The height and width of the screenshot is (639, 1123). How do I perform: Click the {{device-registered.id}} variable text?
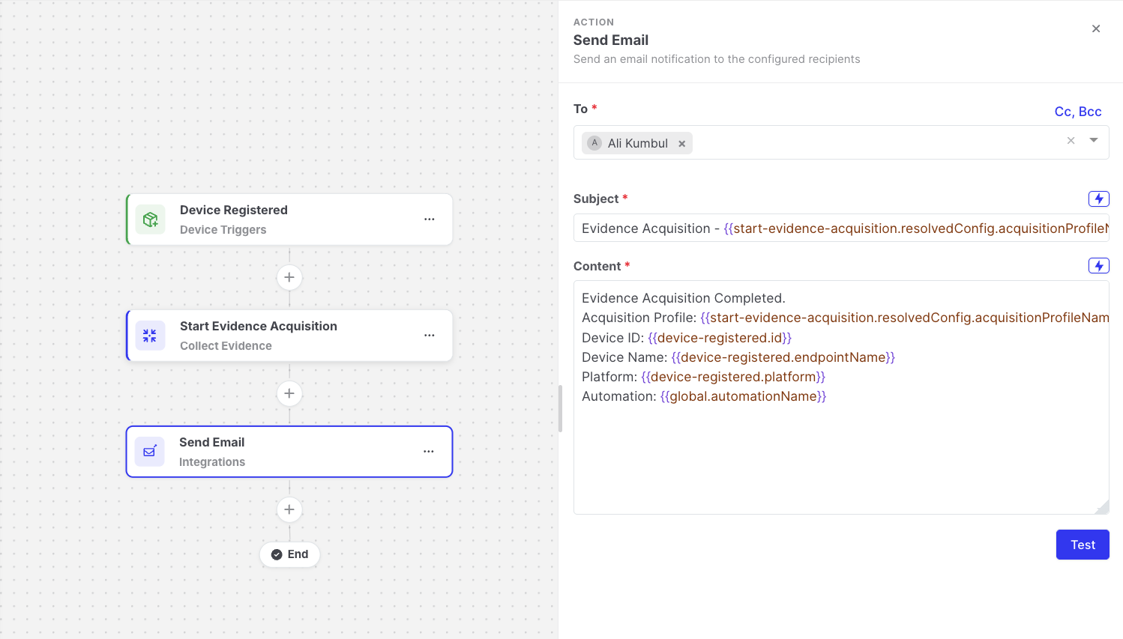click(720, 338)
